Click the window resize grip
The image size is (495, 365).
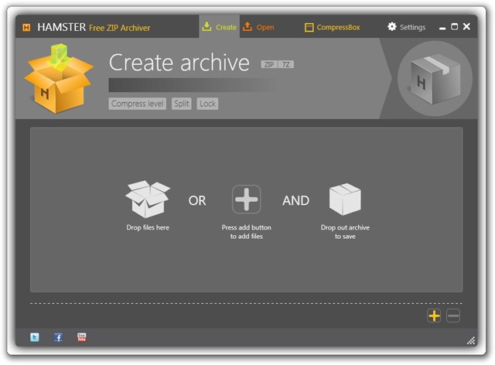pos(471,341)
